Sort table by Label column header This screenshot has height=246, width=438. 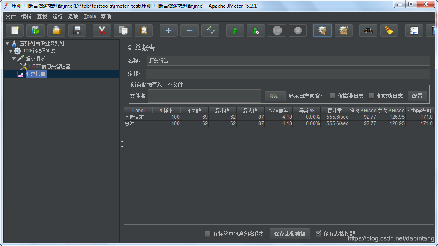pyautogui.click(x=138, y=111)
